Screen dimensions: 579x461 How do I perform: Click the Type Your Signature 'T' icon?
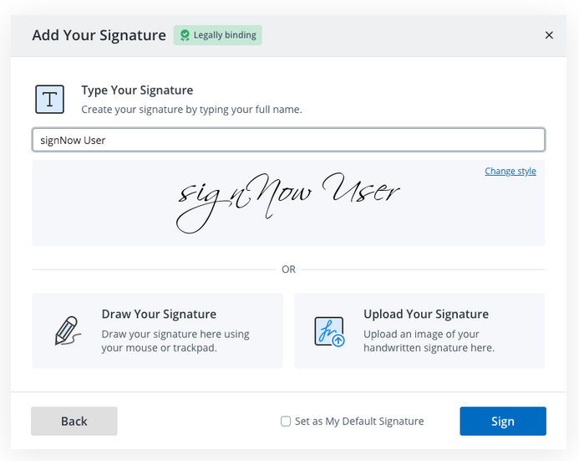(x=50, y=100)
